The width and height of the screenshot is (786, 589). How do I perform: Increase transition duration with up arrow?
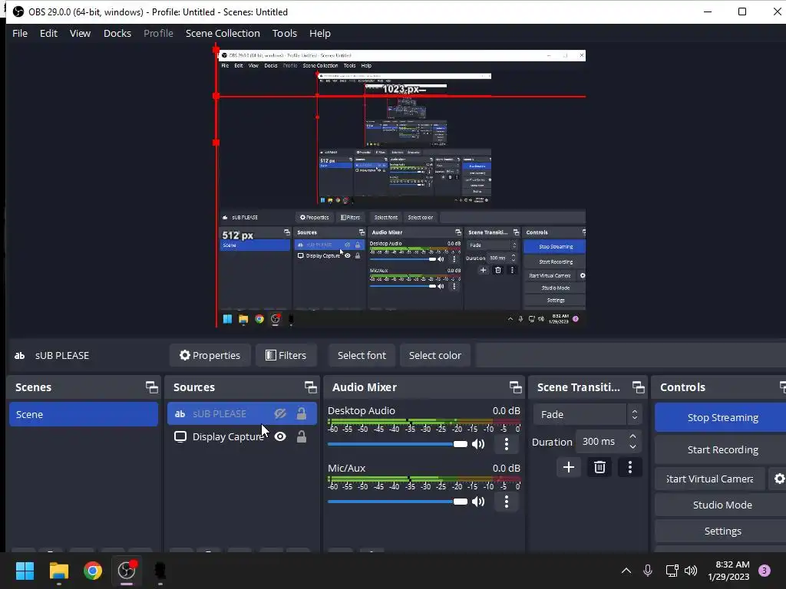(x=632, y=436)
